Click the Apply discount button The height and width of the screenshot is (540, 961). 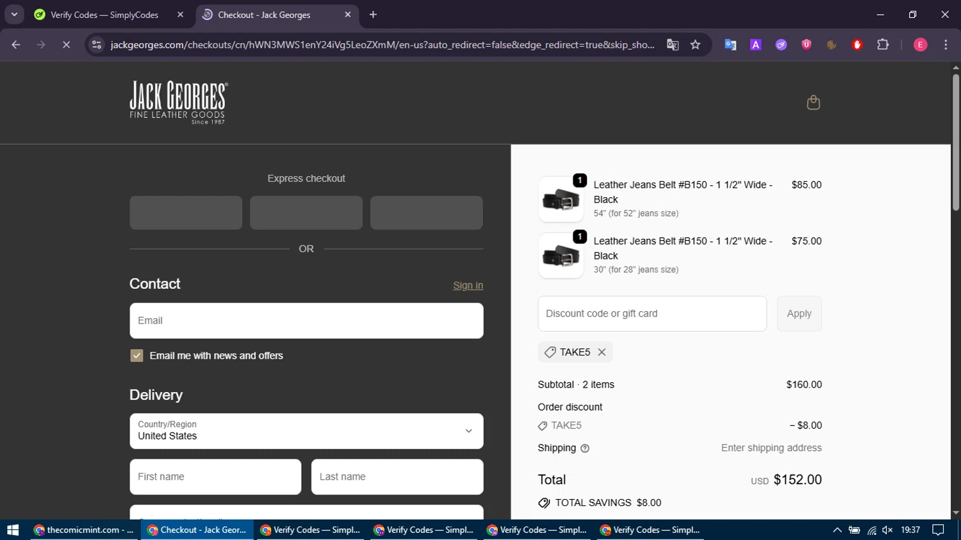pos(799,314)
